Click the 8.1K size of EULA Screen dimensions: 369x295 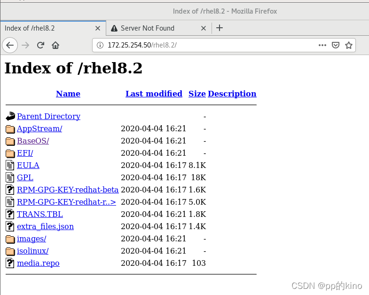[197, 166]
